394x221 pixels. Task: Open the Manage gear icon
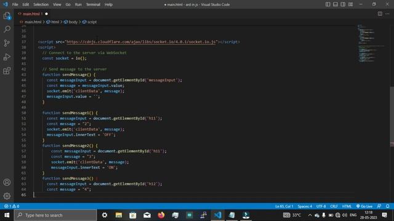7,196
